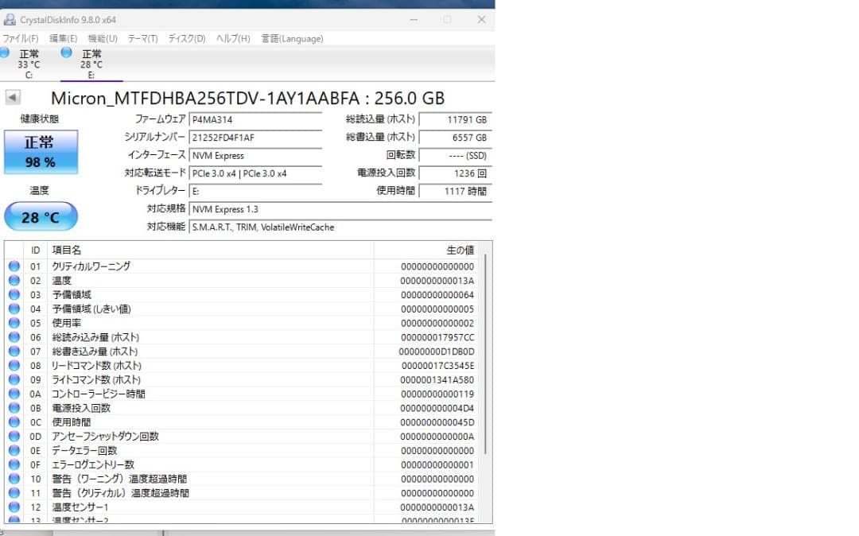Click the status icon for ID 03 予備領域 row
Image resolution: width=859 pixels, height=536 pixels.
coord(14,294)
